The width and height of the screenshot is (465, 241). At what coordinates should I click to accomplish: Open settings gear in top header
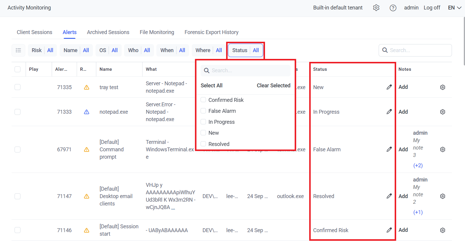tap(376, 8)
